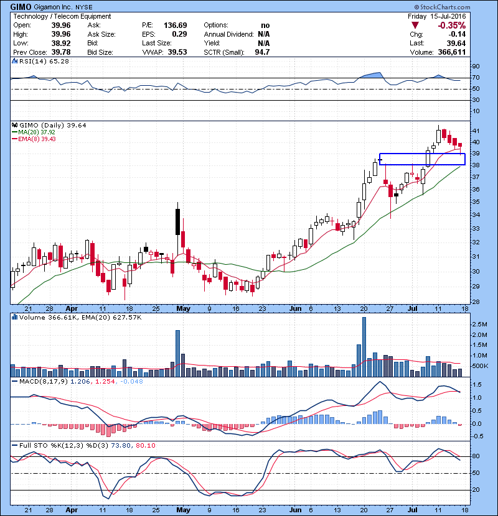Click the RSI(14) 65.28 indicator label
This screenshot has width=498, height=516.
click(44, 61)
